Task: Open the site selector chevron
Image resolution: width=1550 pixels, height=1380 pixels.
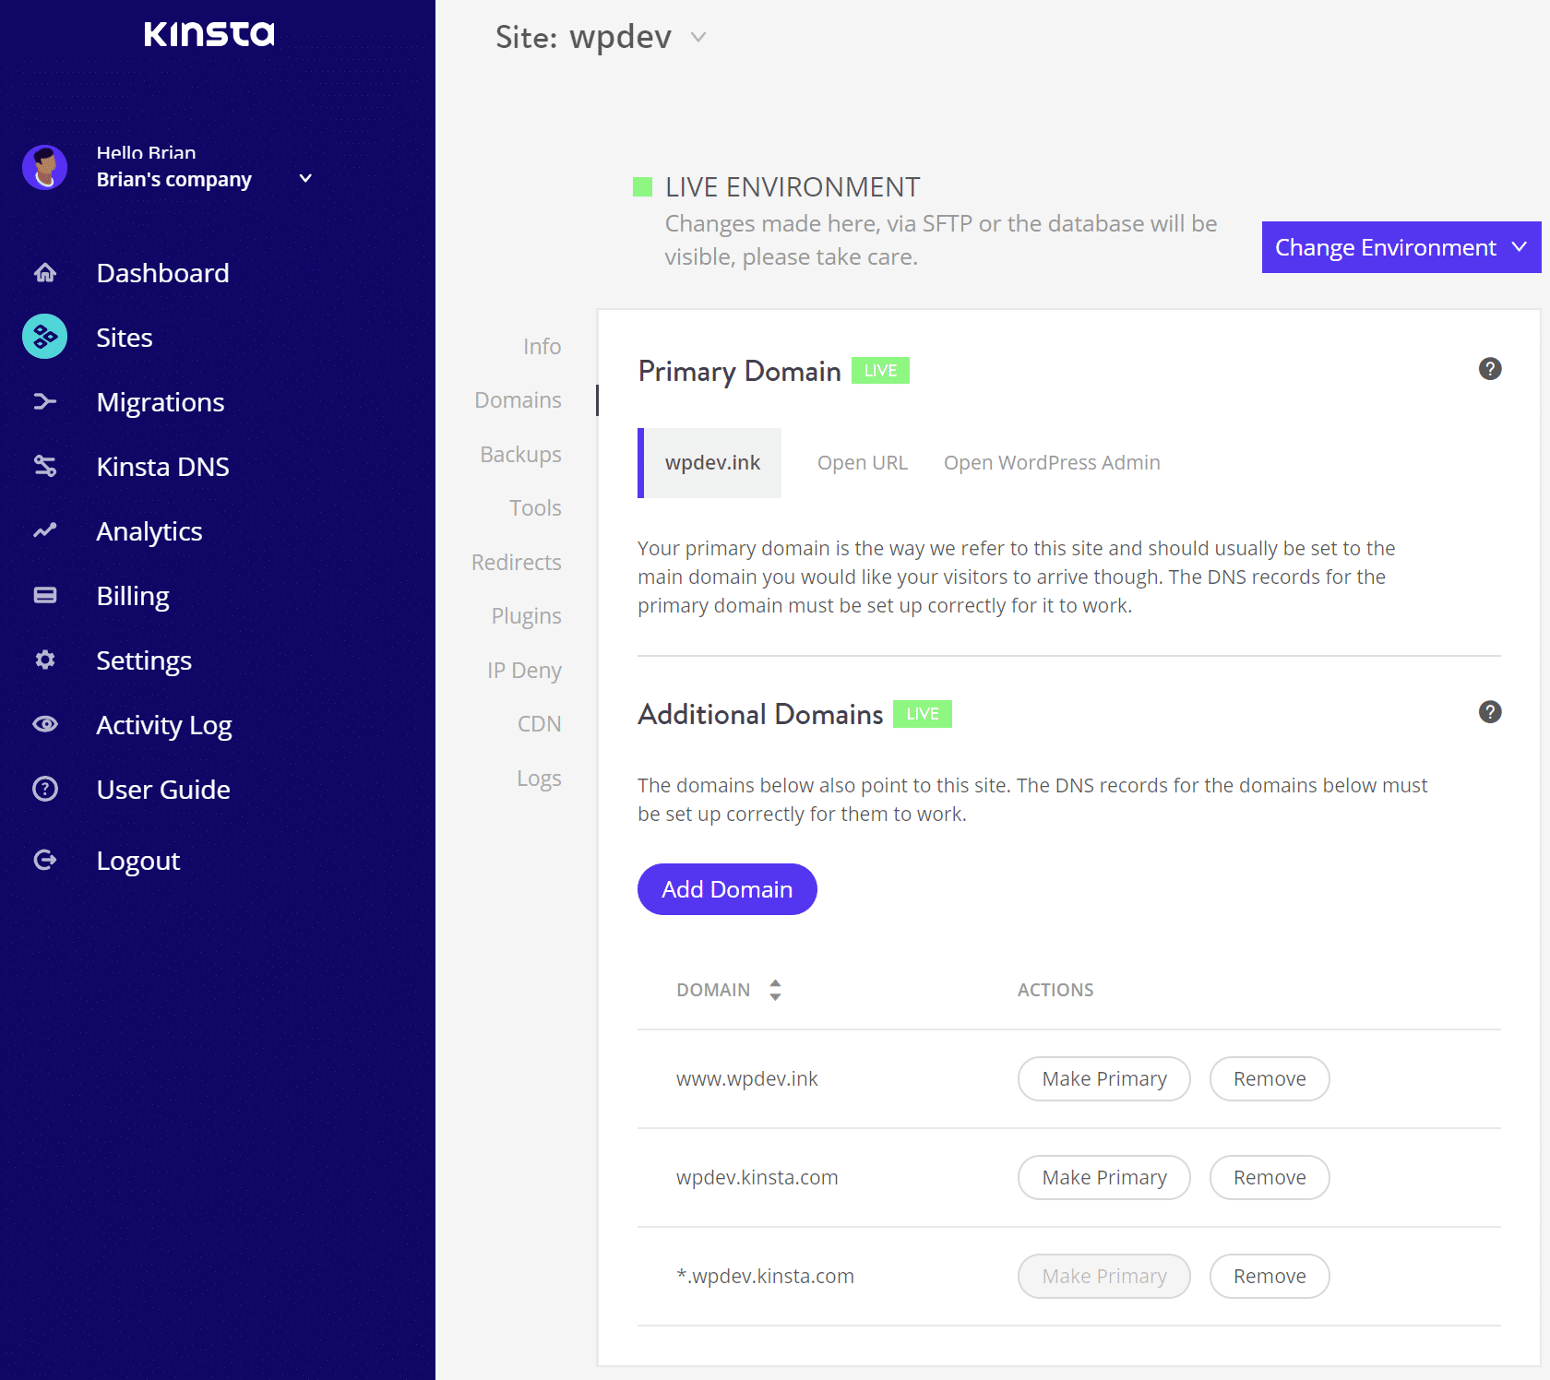Action: point(698,37)
